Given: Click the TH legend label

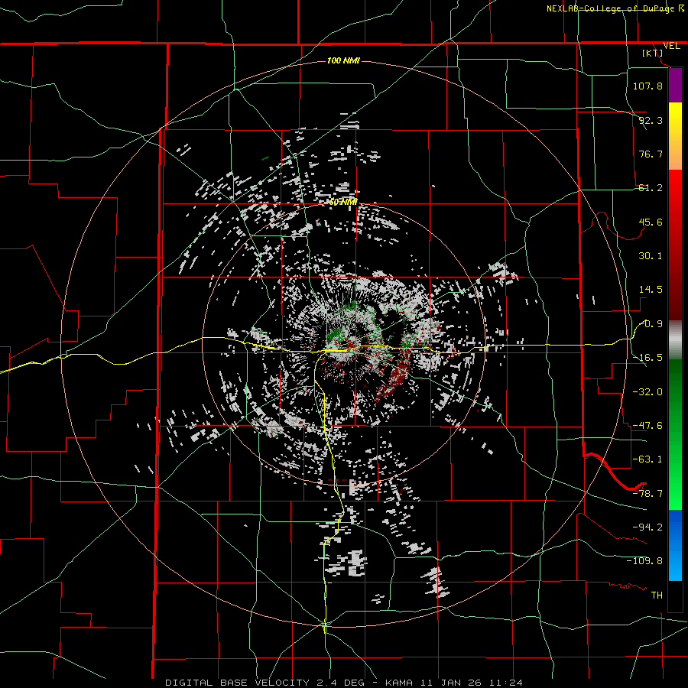Looking at the screenshot, I should [657, 596].
